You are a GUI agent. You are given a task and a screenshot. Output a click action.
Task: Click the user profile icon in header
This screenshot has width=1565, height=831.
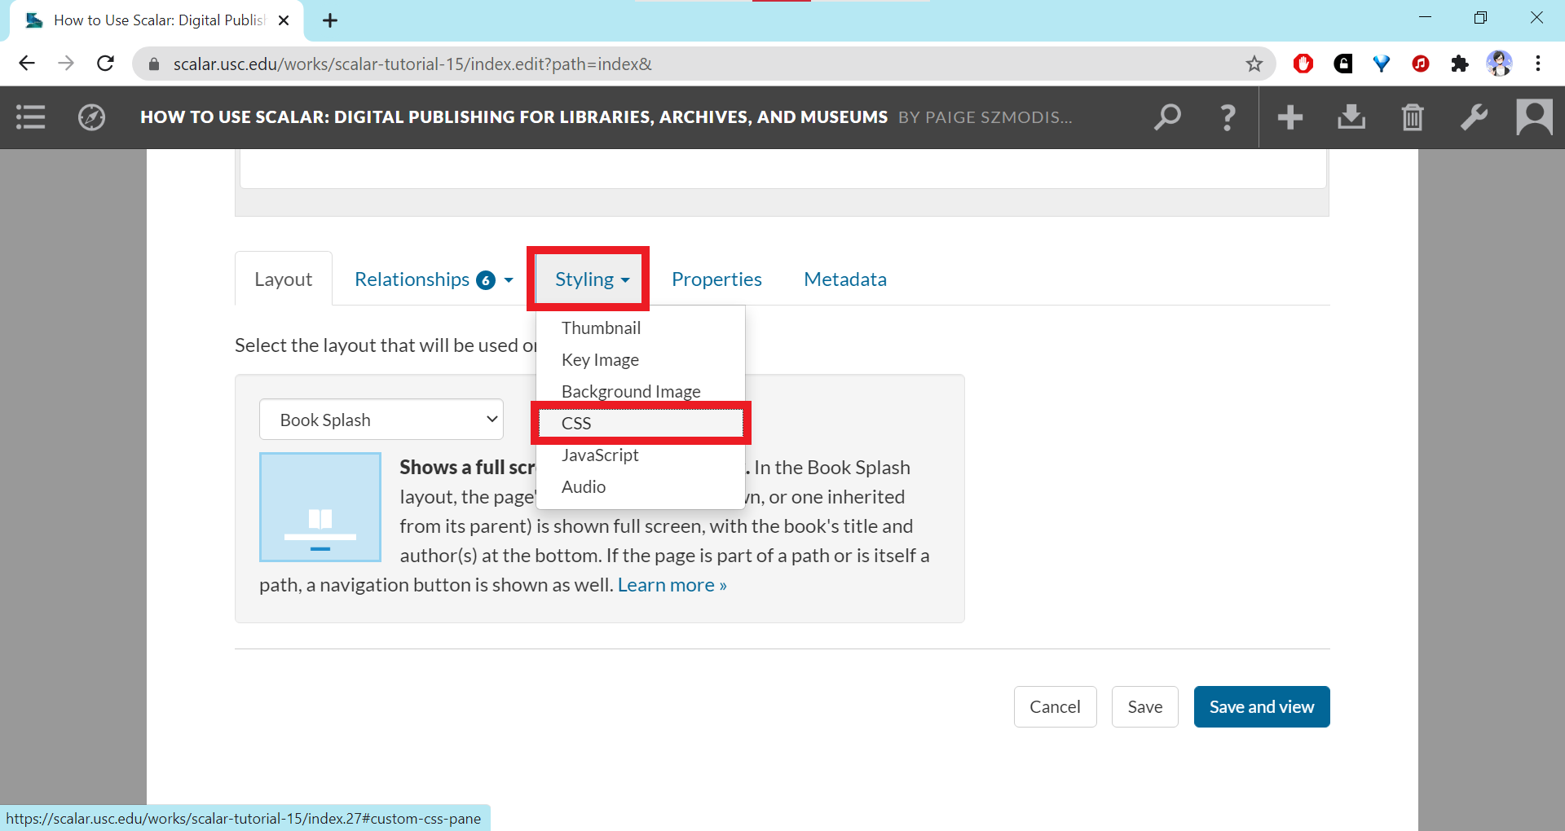pos(1534,117)
